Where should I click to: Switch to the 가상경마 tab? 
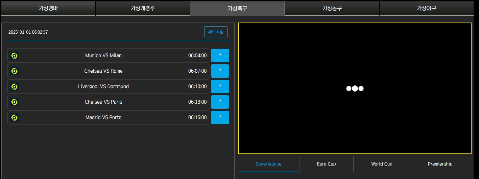pos(48,8)
